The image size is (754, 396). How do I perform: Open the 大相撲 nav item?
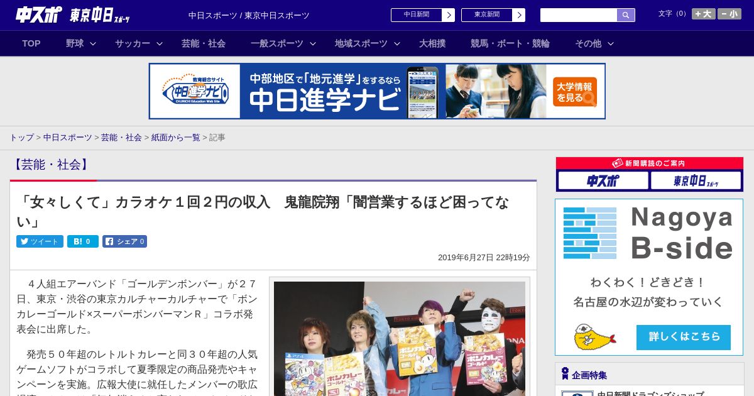pyautogui.click(x=432, y=43)
